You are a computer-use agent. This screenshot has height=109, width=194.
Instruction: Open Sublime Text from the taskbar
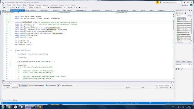click(x=40, y=107)
